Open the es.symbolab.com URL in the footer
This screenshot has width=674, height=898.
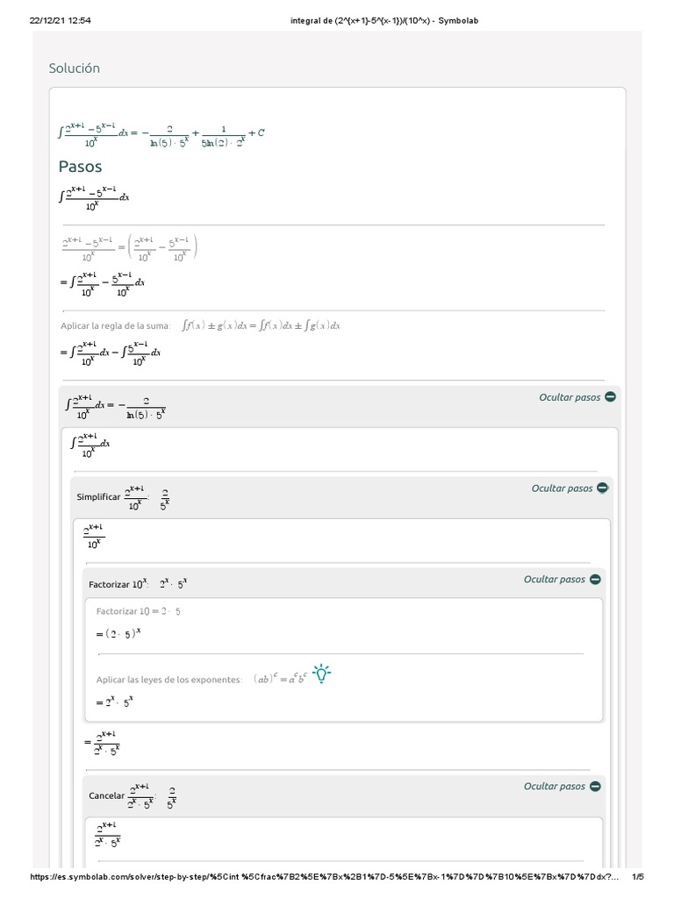tap(325, 878)
